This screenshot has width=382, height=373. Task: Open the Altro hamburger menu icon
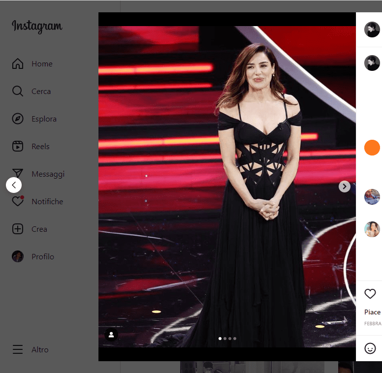(18, 349)
